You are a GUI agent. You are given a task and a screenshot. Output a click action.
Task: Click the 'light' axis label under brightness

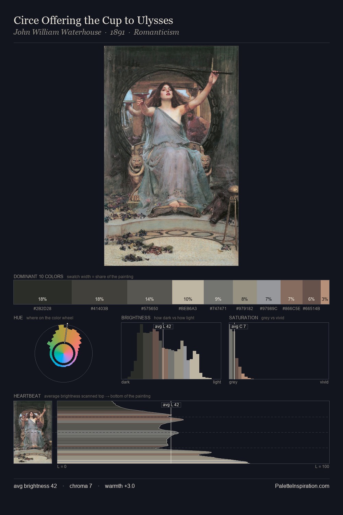pos(217,382)
